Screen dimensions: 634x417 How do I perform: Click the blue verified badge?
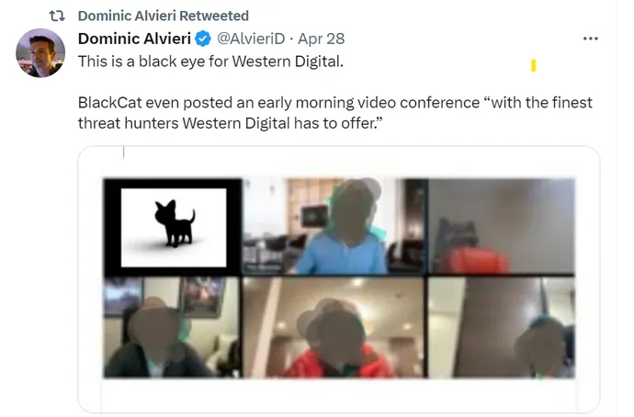click(203, 39)
